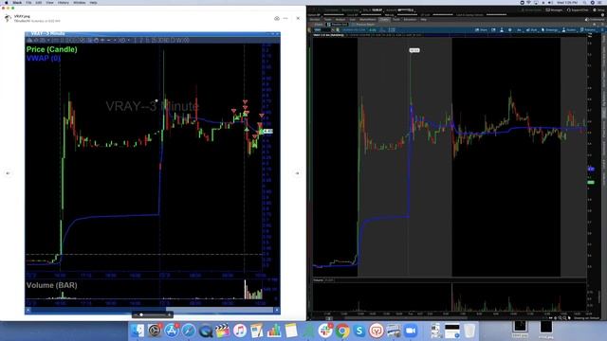Open the Flexible Grid subtab
Image resolution: width=607 pixels, height=341 pixels.
tap(337, 25)
